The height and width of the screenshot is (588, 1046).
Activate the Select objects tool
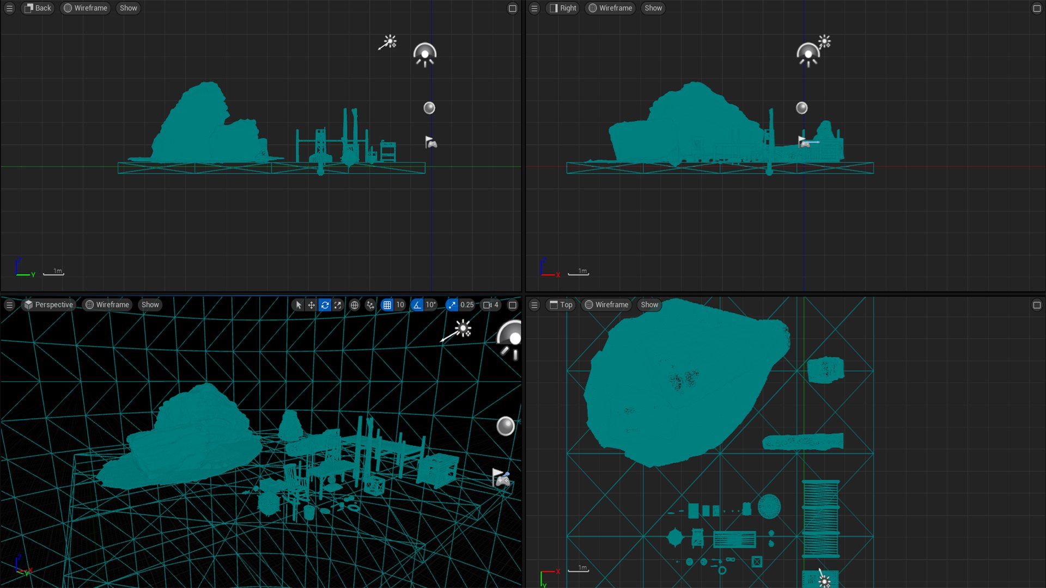(298, 305)
